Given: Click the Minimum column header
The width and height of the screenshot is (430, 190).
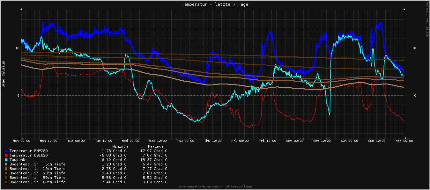Looking at the screenshot, I should pos(120,146).
